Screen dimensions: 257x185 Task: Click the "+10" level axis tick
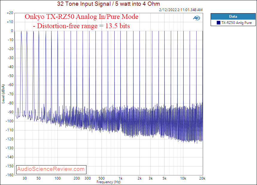(10, 22)
